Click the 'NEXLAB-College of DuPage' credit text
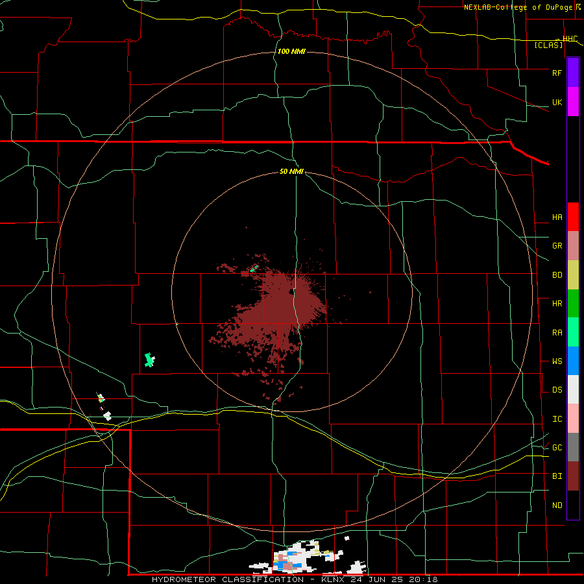 519,7
